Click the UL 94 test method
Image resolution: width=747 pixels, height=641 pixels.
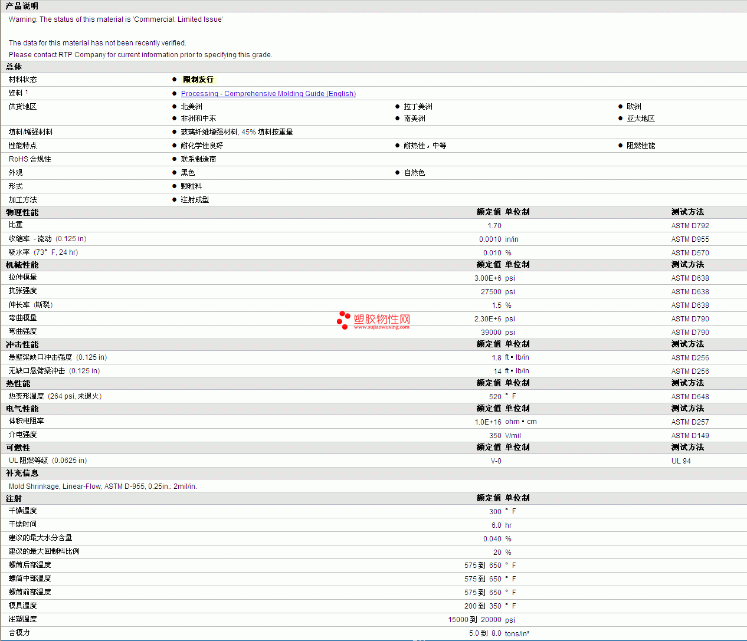pyautogui.click(x=681, y=461)
